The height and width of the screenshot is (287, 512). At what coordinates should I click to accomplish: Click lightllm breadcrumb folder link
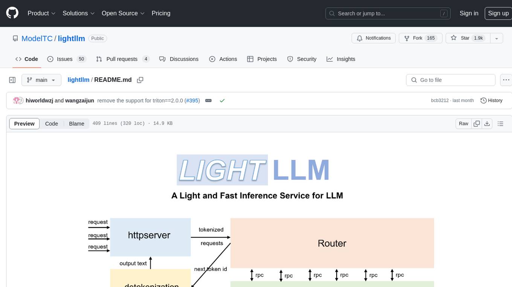pos(78,80)
